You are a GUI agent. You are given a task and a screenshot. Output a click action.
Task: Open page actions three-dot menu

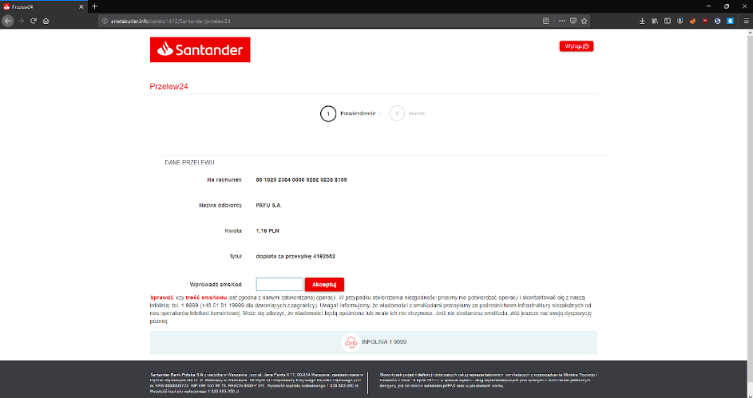coord(562,21)
